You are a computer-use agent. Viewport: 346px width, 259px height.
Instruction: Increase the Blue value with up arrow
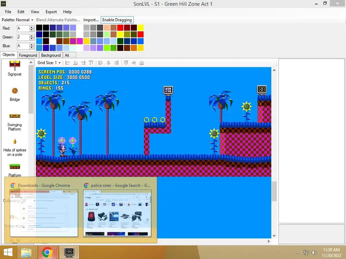tap(32, 45)
